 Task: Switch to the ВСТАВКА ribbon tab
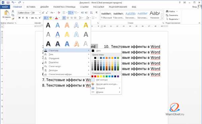(x=31, y=7)
